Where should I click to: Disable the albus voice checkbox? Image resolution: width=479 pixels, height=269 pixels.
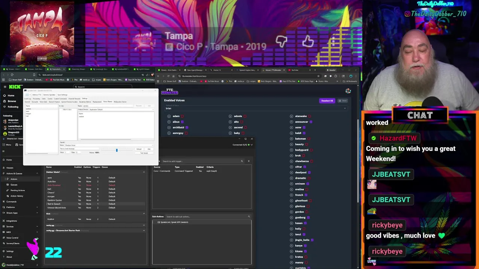click(182, 122)
